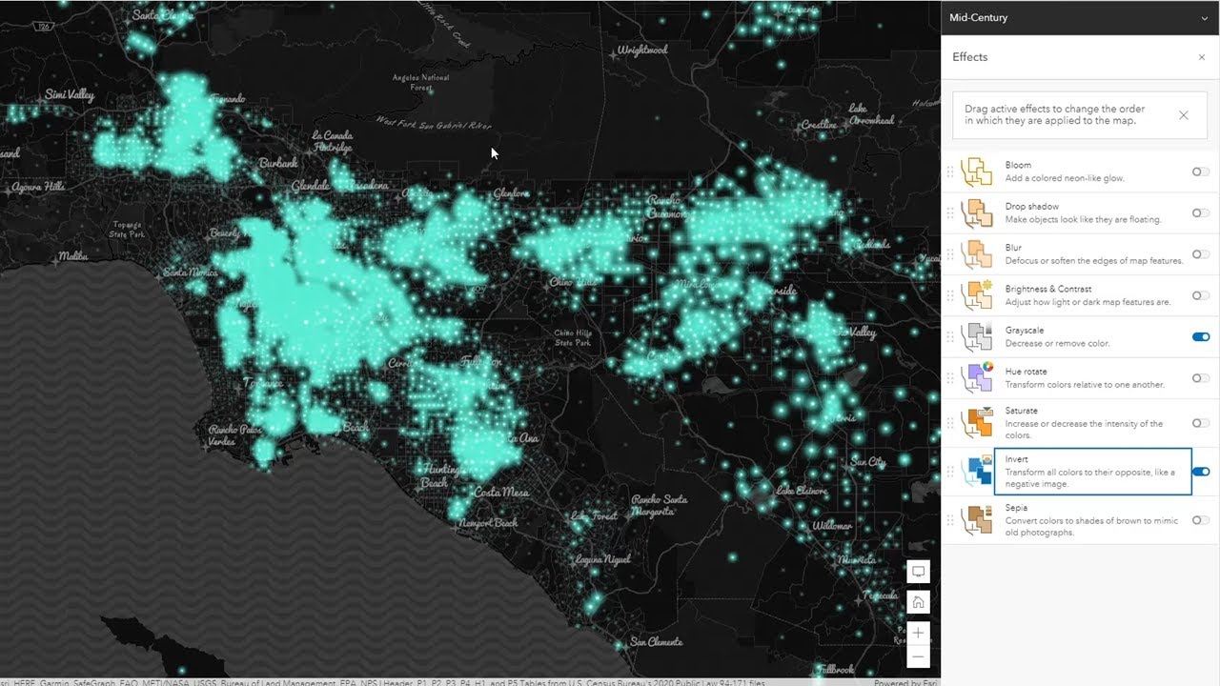Switch on Brightness & Contrast toggle

pyautogui.click(x=1201, y=295)
